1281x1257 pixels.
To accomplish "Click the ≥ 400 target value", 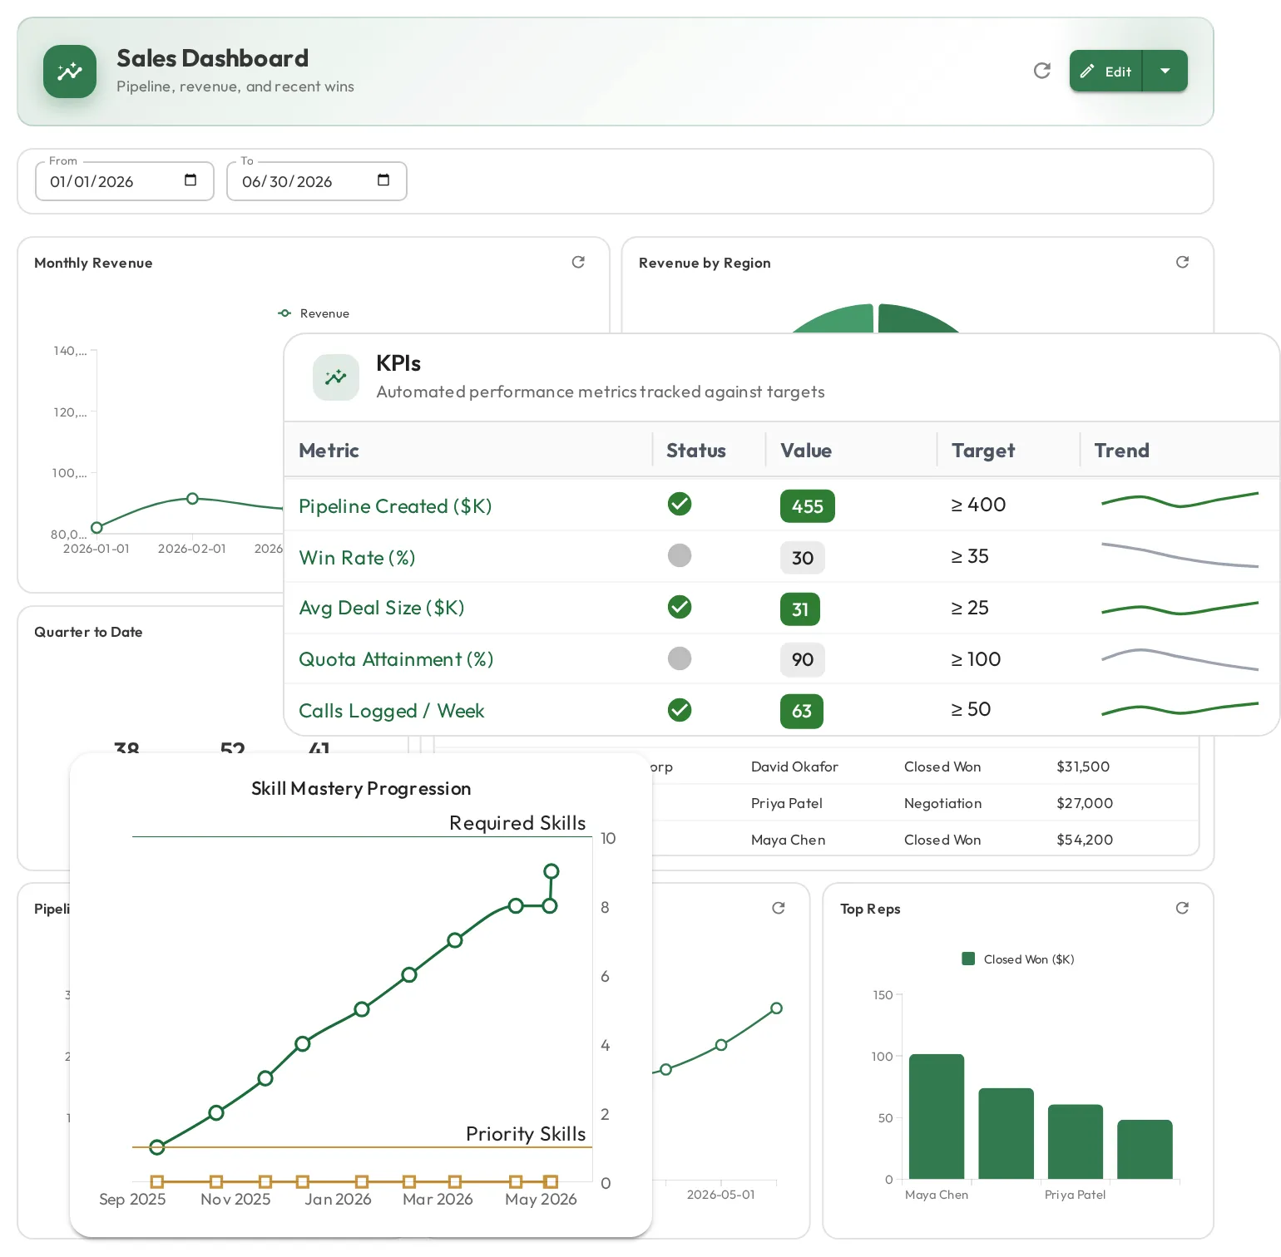I will (x=978, y=505).
